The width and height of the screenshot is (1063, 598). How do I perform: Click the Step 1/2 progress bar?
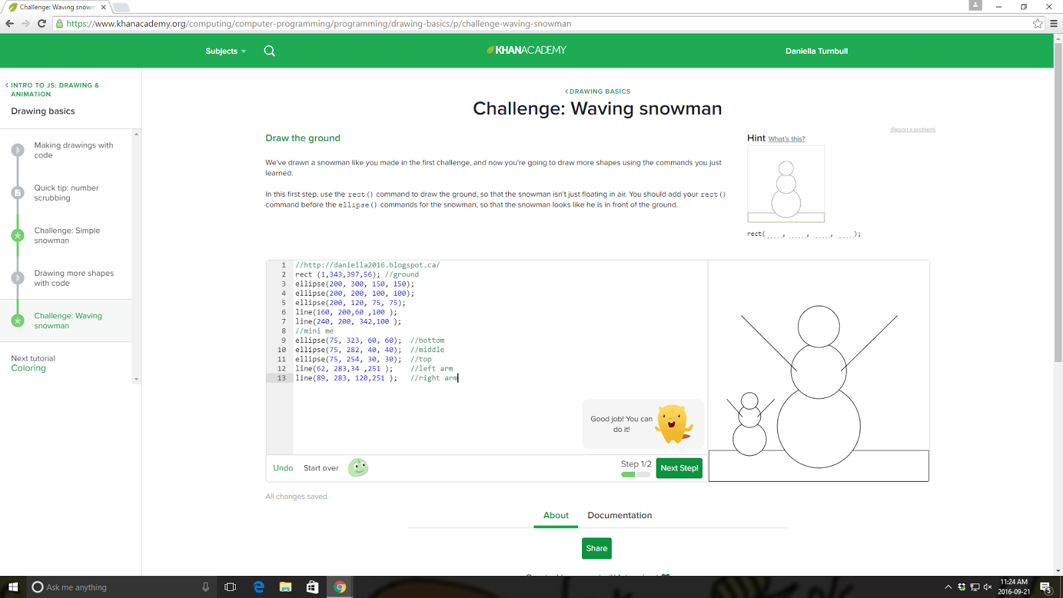(x=635, y=474)
